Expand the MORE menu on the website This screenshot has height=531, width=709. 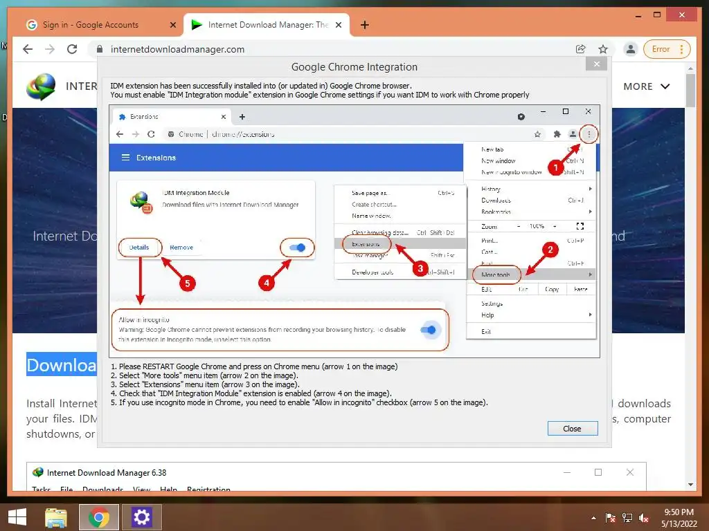coord(647,86)
